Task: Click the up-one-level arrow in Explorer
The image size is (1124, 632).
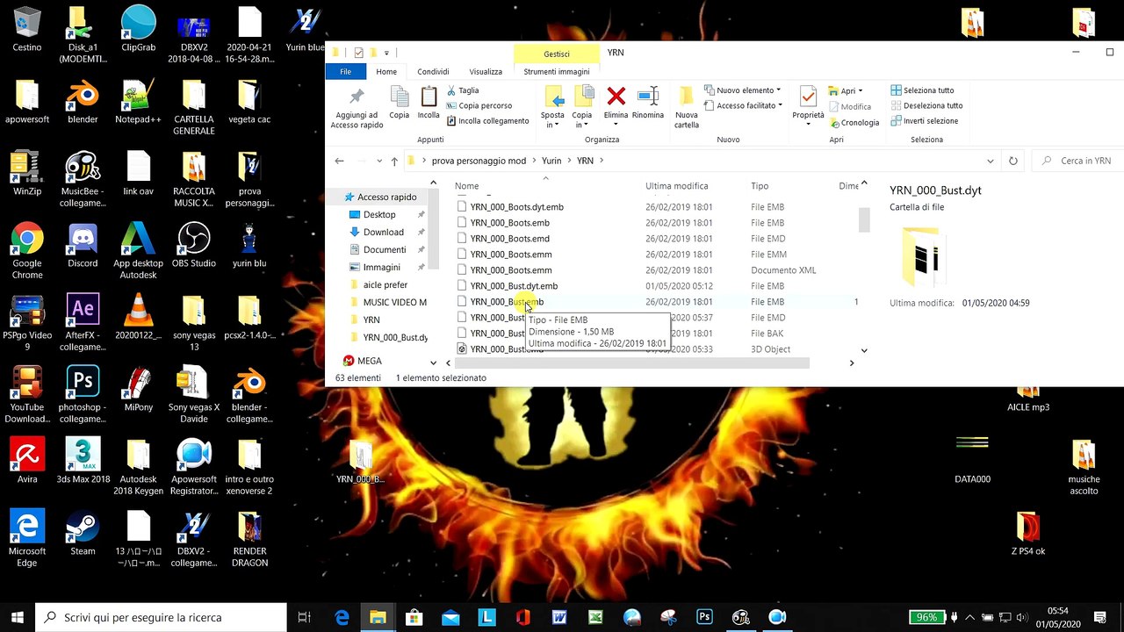Action: [394, 161]
